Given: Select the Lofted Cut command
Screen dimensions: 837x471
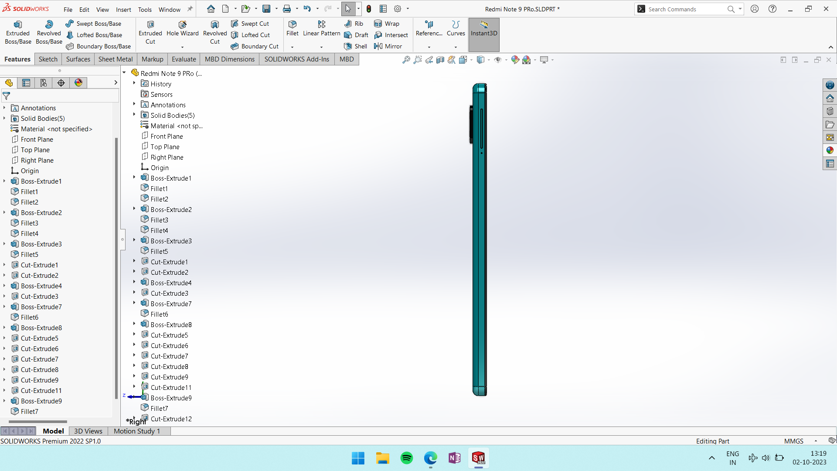Looking at the screenshot, I should pyautogui.click(x=251, y=35).
